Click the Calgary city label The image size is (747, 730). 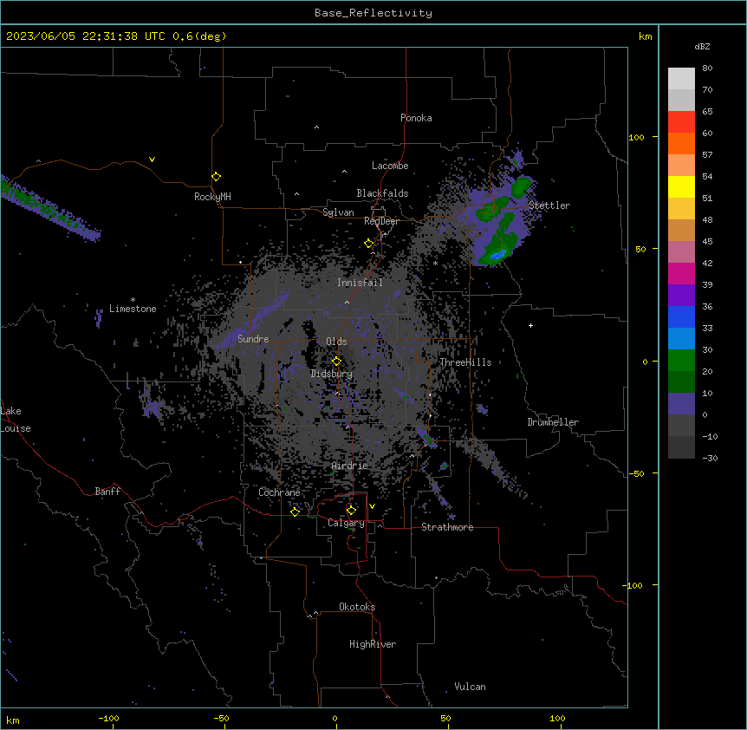tap(347, 523)
